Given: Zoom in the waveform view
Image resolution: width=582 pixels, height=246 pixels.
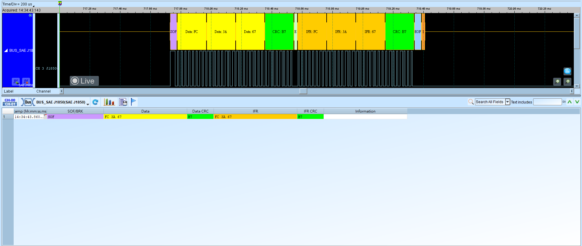Looking at the screenshot, I should pyautogui.click(x=567, y=81).
